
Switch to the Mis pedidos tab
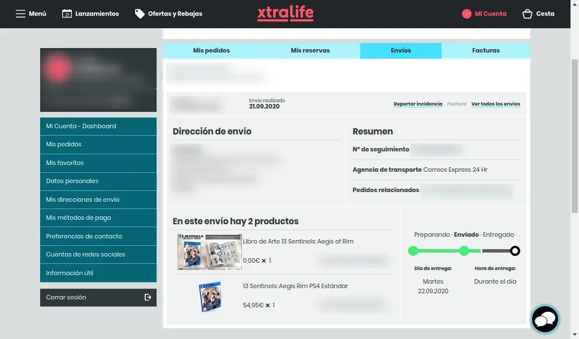211,50
